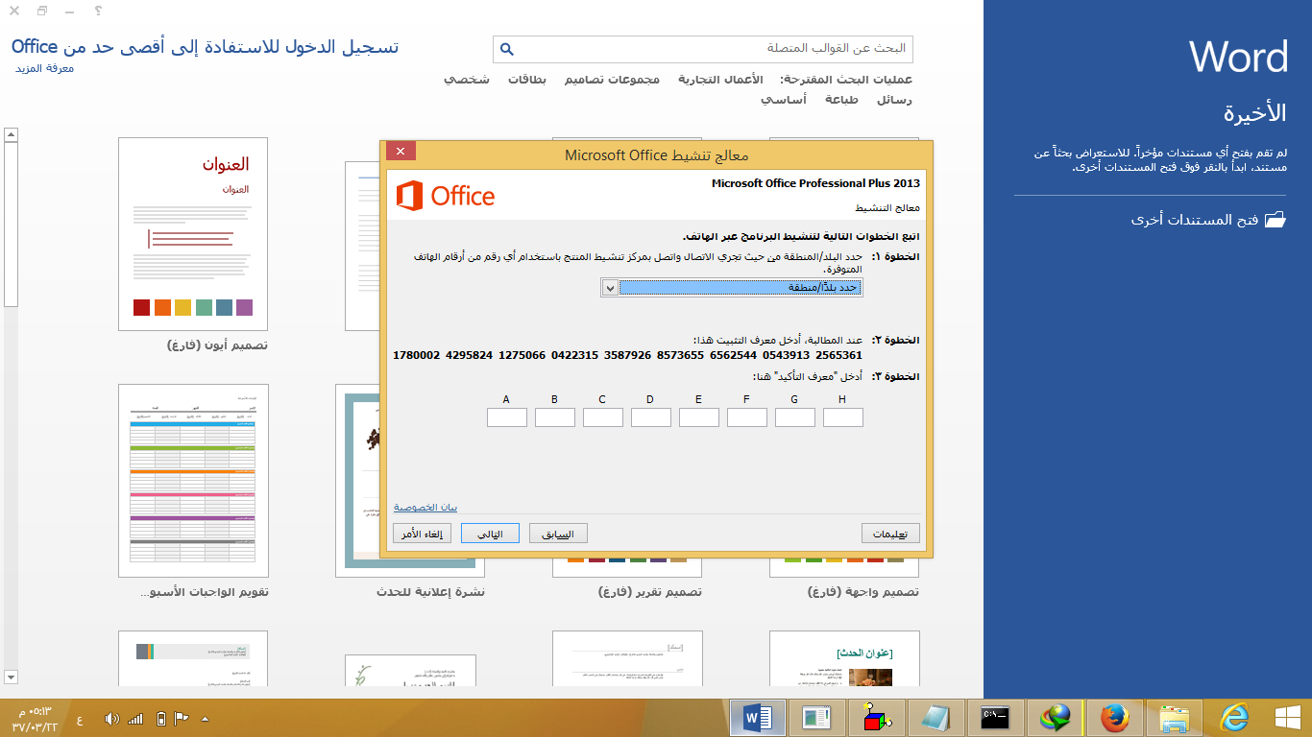Click the sign-in to Office heading link

tap(205, 47)
